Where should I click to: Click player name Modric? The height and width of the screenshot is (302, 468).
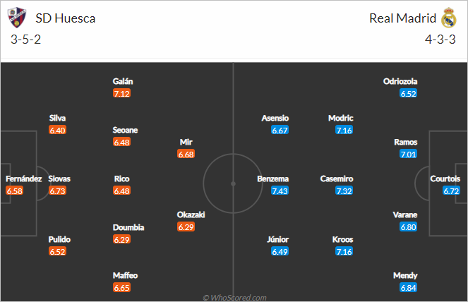tap(340, 118)
